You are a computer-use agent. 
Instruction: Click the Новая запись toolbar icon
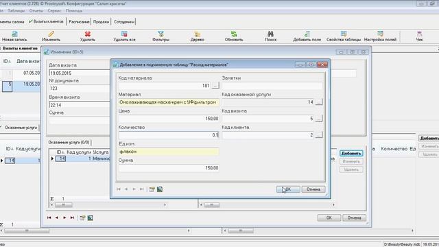(x=14, y=34)
